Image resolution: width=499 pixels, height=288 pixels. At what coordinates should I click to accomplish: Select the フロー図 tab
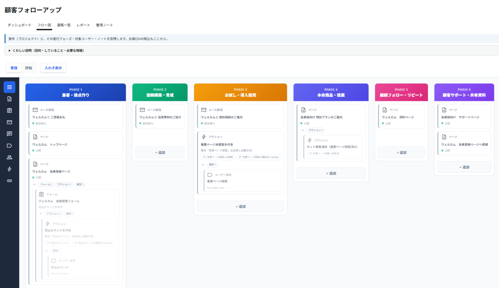tap(44, 25)
